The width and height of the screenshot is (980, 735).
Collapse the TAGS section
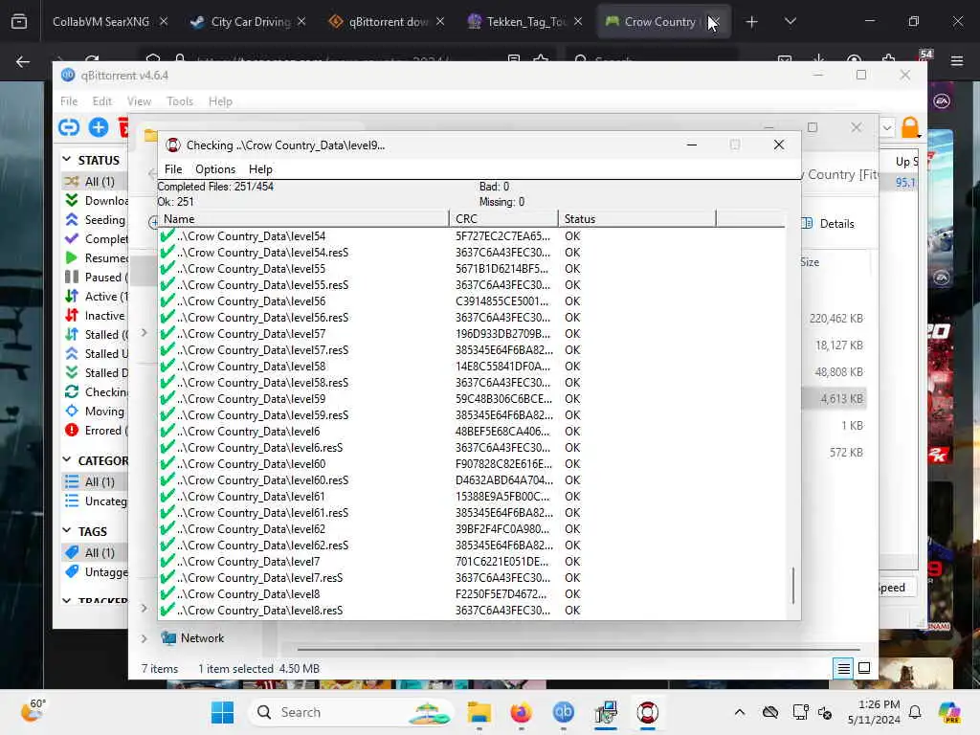[x=67, y=530]
